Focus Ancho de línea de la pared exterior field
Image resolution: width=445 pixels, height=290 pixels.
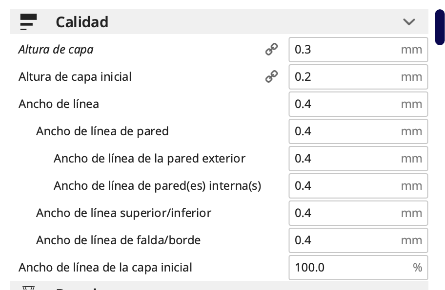coord(346,159)
